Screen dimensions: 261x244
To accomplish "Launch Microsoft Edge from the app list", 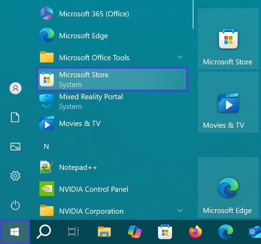I will click(112, 36).
